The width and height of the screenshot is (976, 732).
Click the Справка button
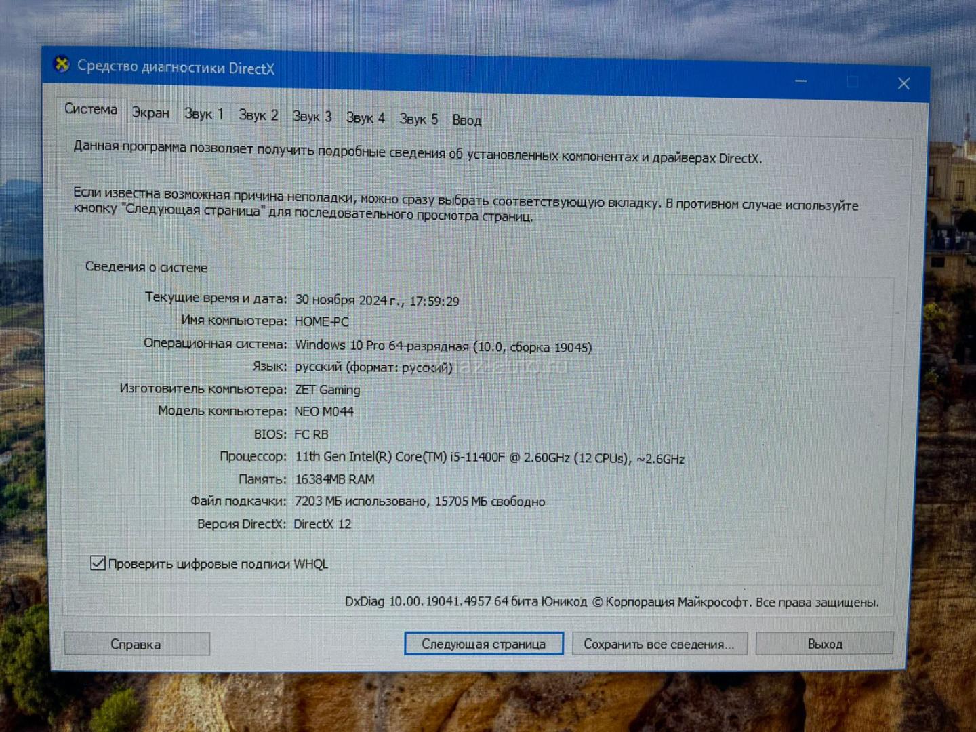(x=136, y=644)
